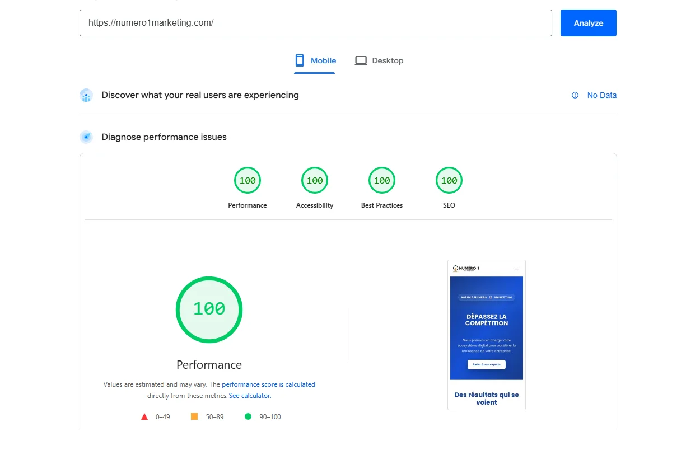Screen dimensions: 700x469
Task: Switch to the Mobile tab
Action: click(315, 60)
